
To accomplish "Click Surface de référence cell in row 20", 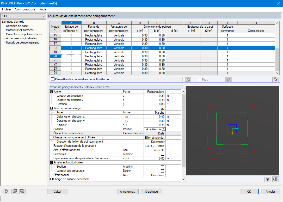I will click(x=71, y=56).
